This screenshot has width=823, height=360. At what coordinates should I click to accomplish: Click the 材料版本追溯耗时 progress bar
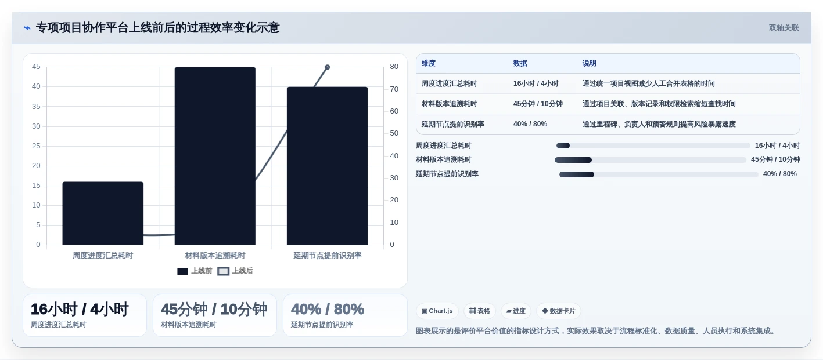tap(651, 160)
